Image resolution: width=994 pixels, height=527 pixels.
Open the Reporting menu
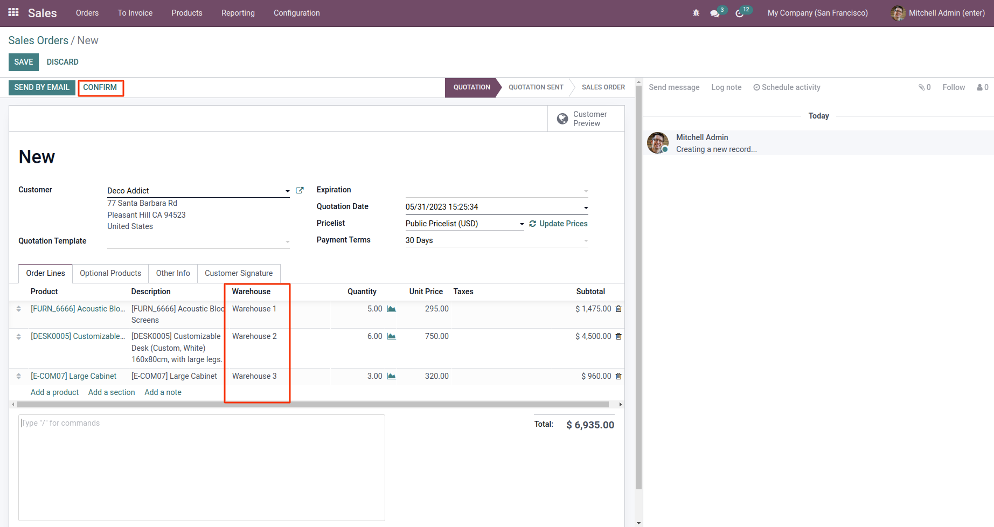(x=238, y=13)
